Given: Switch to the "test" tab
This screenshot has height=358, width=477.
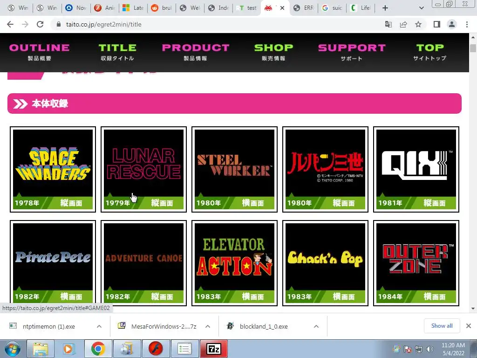Looking at the screenshot, I should (x=247, y=8).
